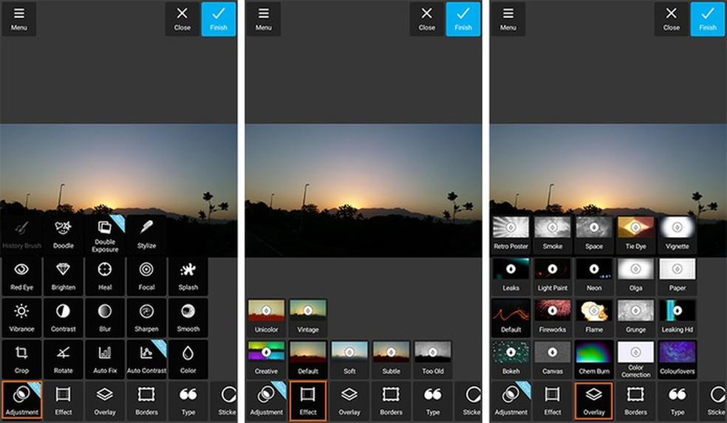The height and width of the screenshot is (423, 727).
Task: Open the Color adjustment
Action: (x=188, y=360)
